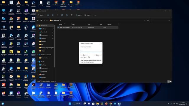This screenshot has width=189, height=106.
Task: Open the Sort dropdown in Explorer
Action: (x=79, y=15)
